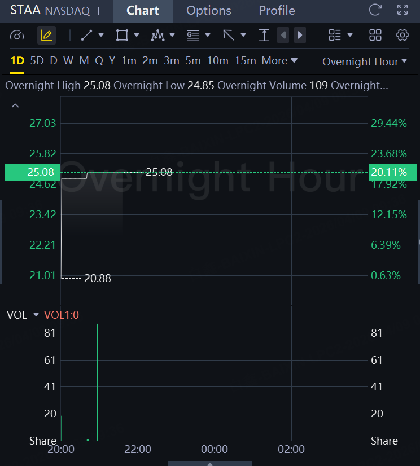Click the price range measure icon
The width and height of the screenshot is (420, 466).
pos(264,36)
